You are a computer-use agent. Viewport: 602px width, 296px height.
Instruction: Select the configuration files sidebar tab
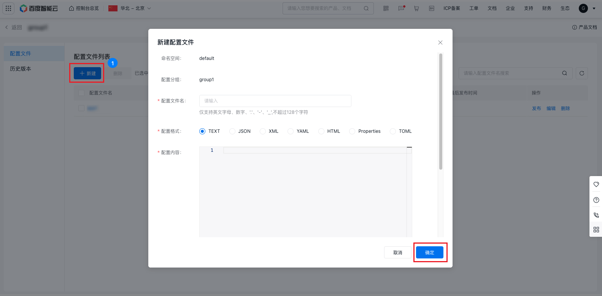click(34, 54)
